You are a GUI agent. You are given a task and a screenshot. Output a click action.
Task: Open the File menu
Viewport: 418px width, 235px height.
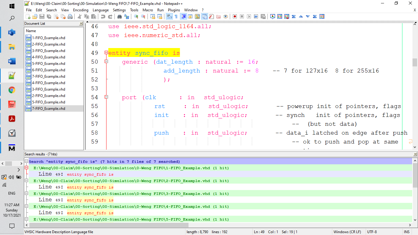pyautogui.click(x=29, y=10)
